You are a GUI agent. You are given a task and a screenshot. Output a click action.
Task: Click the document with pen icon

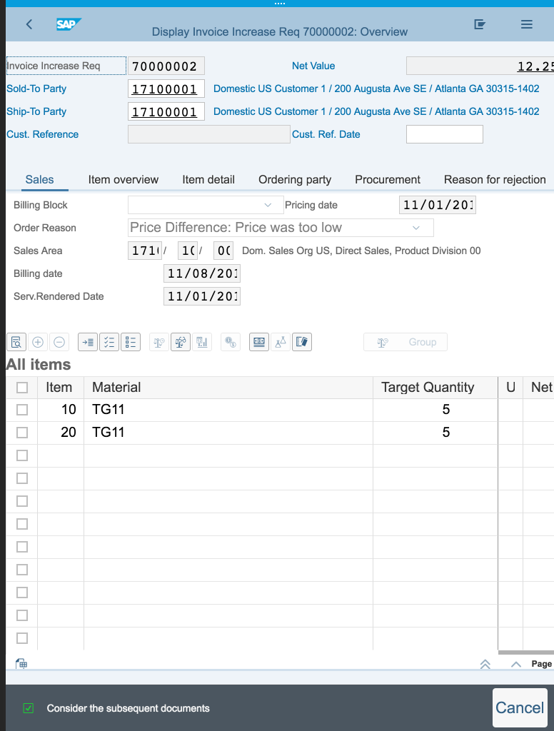(x=302, y=342)
